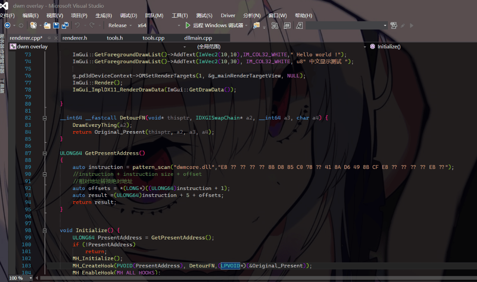Image resolution: width=477 pixels, height=282 pixels.
Task: Collapse the comment block at line 90
Action: click(x=45, y=174)
